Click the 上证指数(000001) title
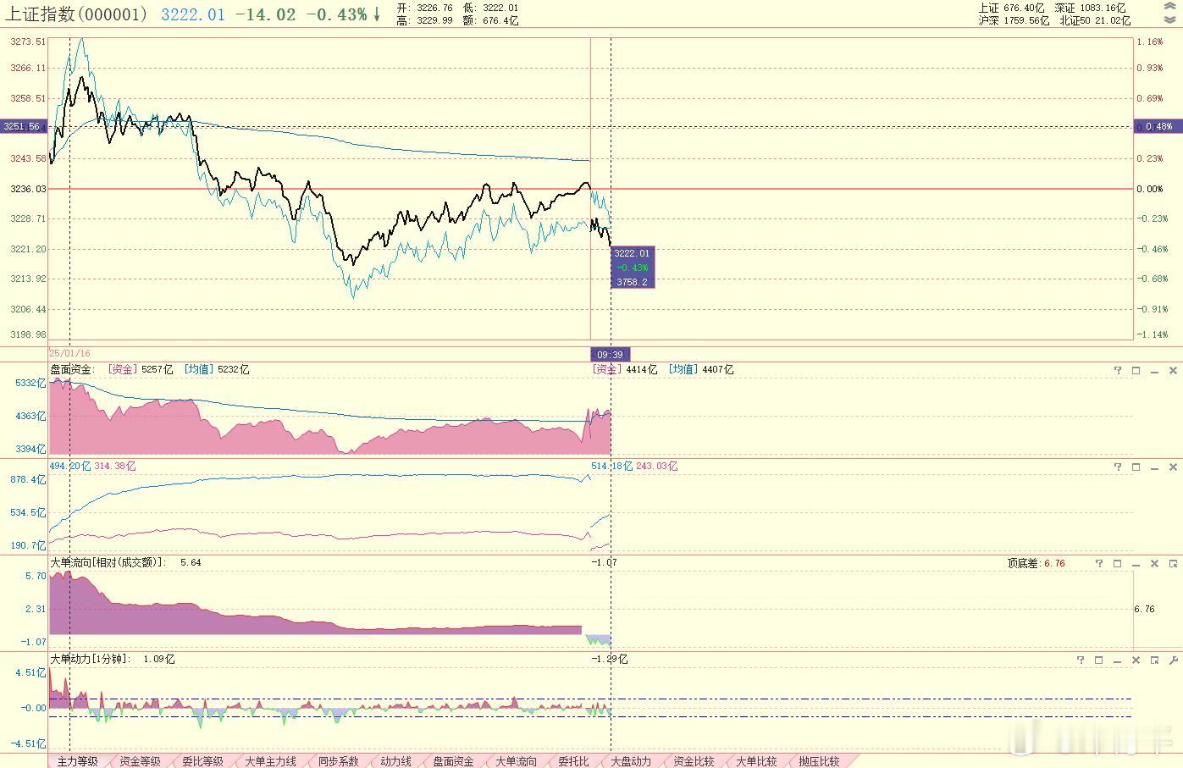Screen dimensions: 1183x768 click(76, 14)
